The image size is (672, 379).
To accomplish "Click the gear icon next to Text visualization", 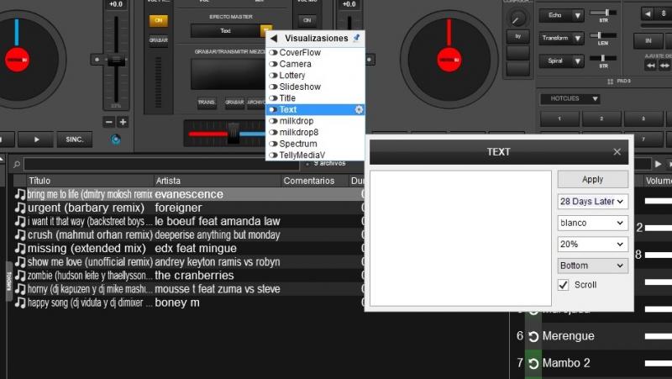I will point(359,110).
